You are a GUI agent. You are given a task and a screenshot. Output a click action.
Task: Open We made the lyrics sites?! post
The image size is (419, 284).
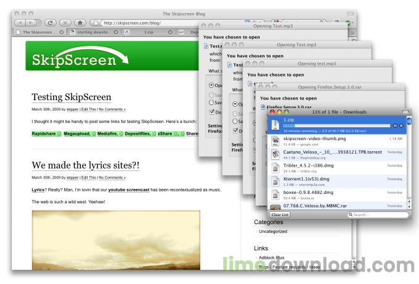click(85, 165)
